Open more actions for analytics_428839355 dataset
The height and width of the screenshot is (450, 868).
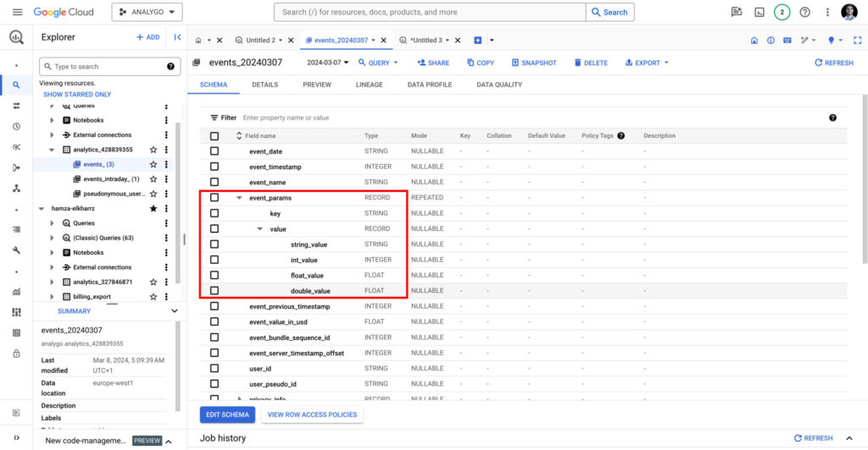tap(166, 150)
